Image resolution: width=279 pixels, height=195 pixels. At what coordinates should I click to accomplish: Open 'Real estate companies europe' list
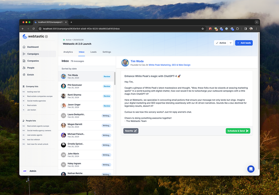(x=40, y=96)
